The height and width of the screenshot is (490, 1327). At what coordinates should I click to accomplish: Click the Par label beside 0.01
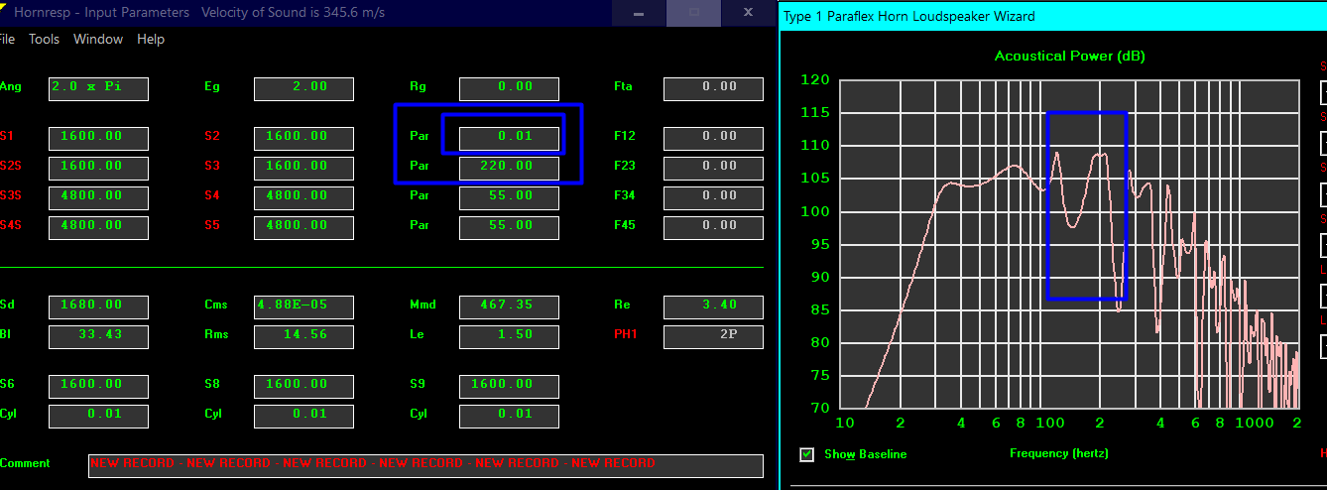[419, 136]
